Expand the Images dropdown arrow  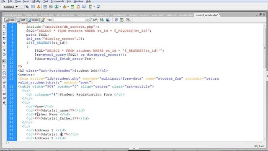tap(60, 7)
